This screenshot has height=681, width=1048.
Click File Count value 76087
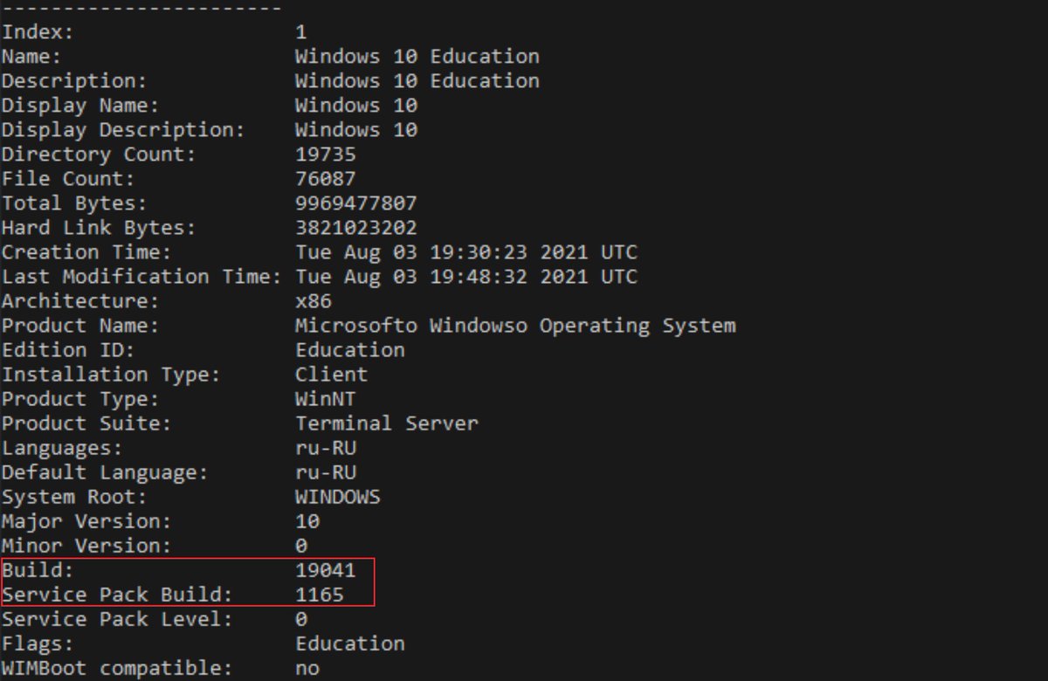click(x=326, y=179)
